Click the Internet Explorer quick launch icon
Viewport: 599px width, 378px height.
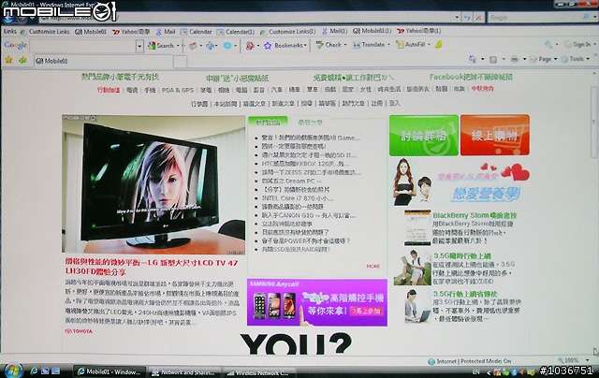tap(34, 371)
